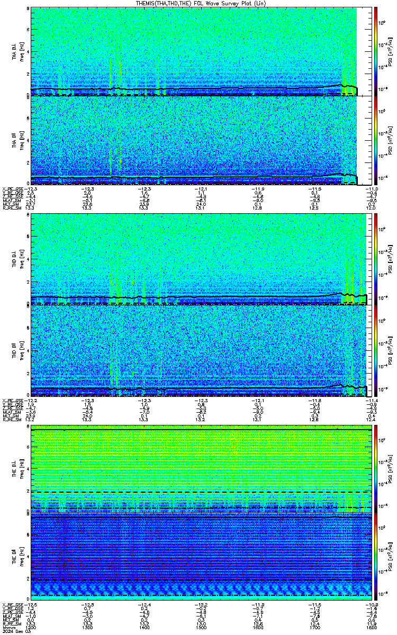Click the 'THD B⊥ freq [Hz]' axis label
Image resolution: width=397 pixels, height=635 pixels.
pyautogui.click(x=17, y=259)
